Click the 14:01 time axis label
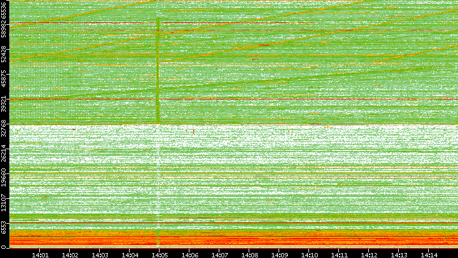Screen dimensions: 458x258 40,255
